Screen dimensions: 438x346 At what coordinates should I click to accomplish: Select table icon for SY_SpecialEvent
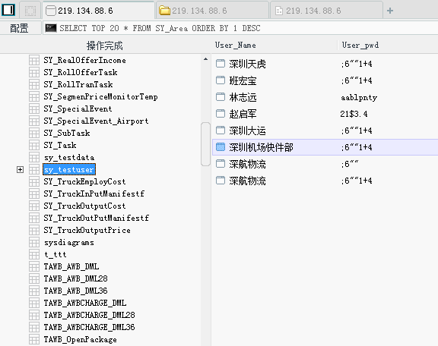coord(34,109)
